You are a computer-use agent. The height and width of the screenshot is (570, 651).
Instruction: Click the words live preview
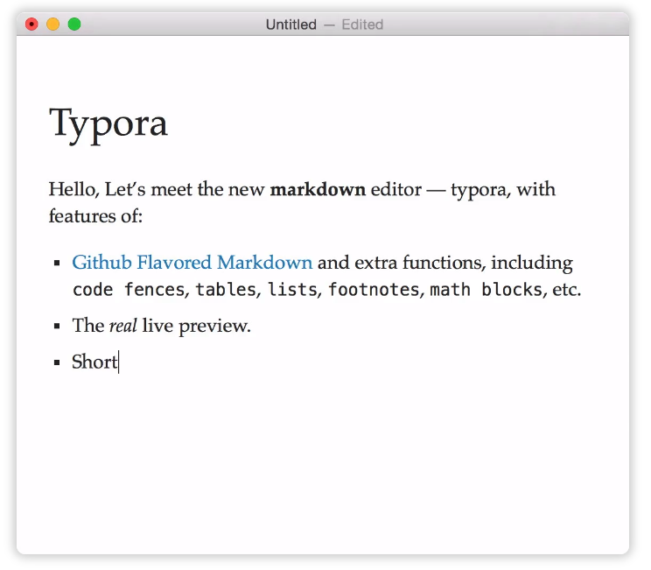tap(196, 326)
